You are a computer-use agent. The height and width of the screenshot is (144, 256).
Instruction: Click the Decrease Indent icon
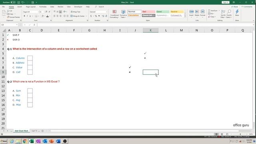pos(64,16)
